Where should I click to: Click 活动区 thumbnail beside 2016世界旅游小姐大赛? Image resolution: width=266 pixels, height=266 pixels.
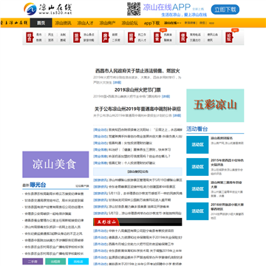pos(197,211)
